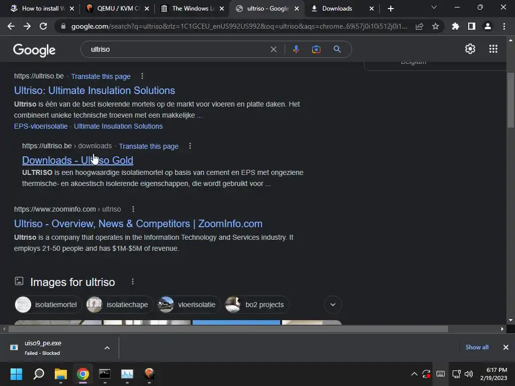The image size is (515, 386).
Task: Show hidden system tray icons
Action: [414, 374]
